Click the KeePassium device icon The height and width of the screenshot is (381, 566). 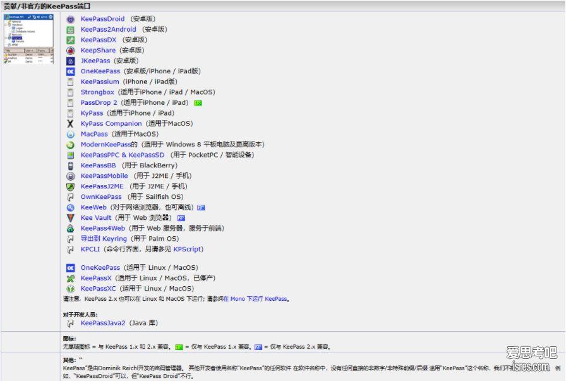point(70,82)
